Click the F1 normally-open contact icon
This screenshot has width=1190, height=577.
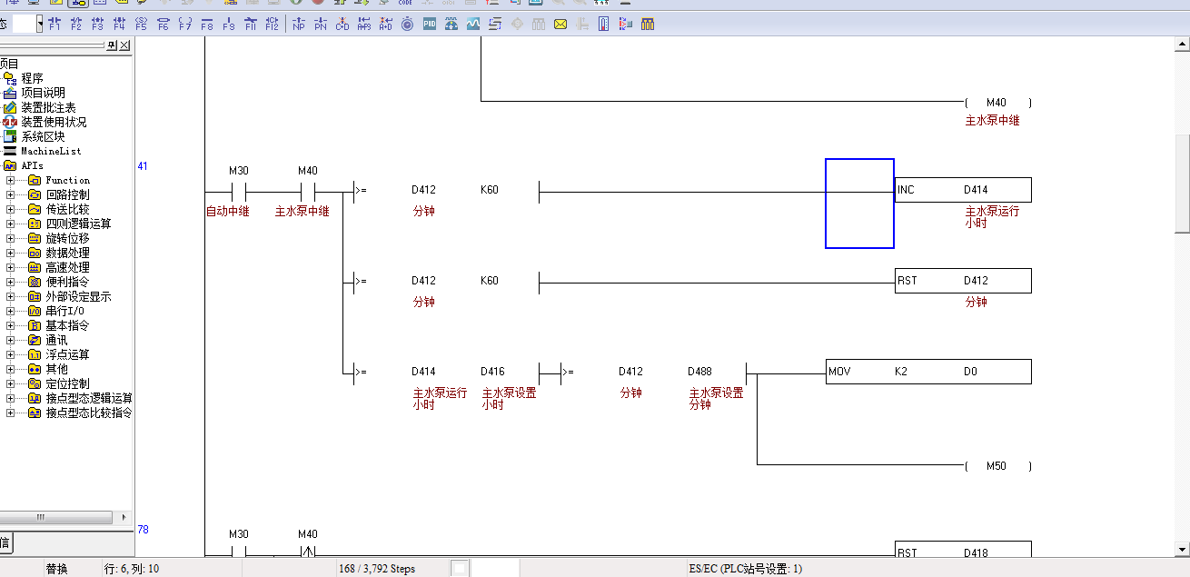(x=55, y=25)
